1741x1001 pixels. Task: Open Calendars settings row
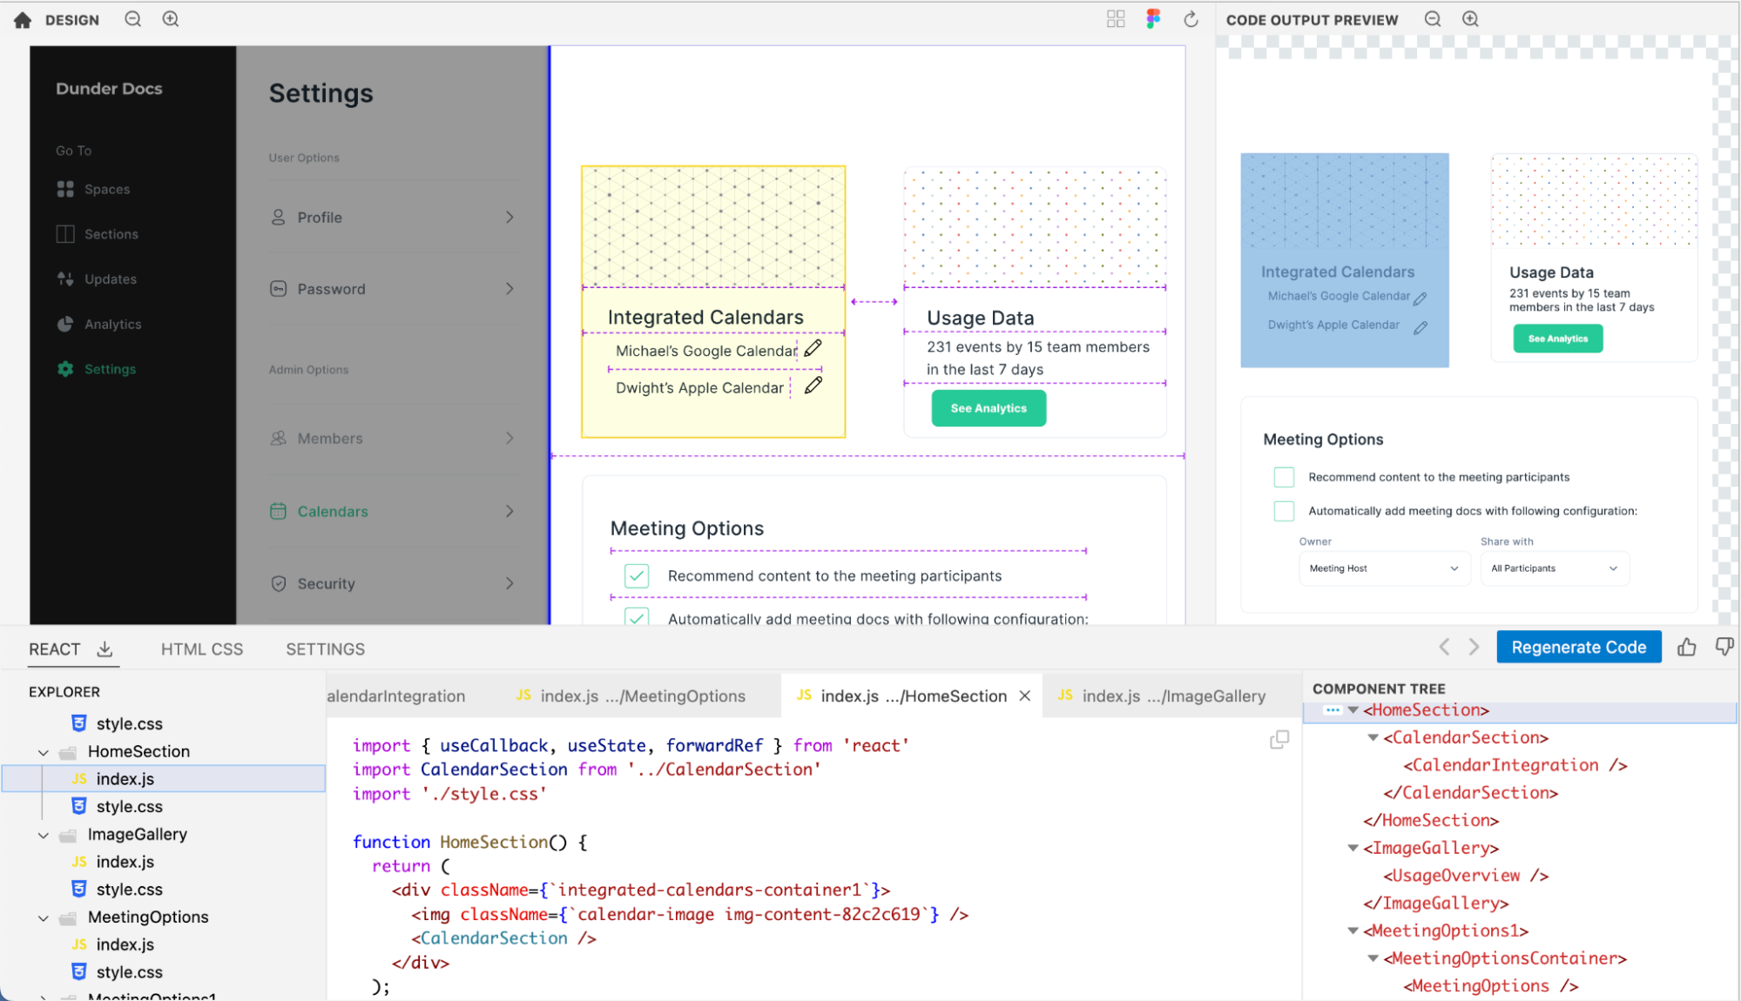(x=393, y=511)
